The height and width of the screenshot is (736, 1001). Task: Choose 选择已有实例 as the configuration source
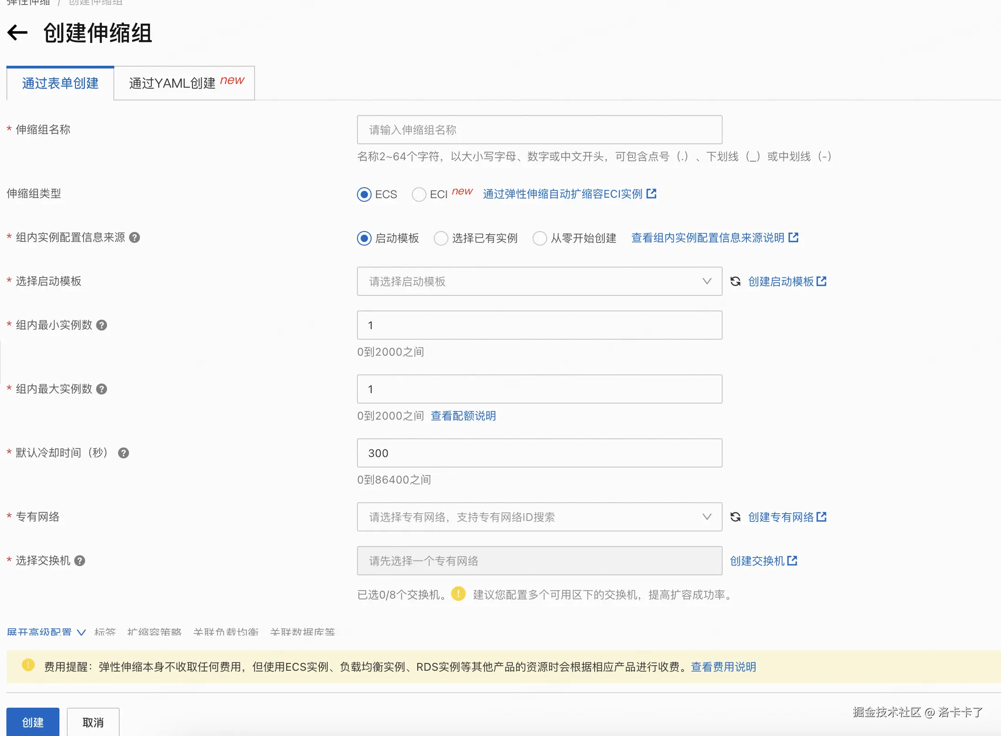click(441, 238)
